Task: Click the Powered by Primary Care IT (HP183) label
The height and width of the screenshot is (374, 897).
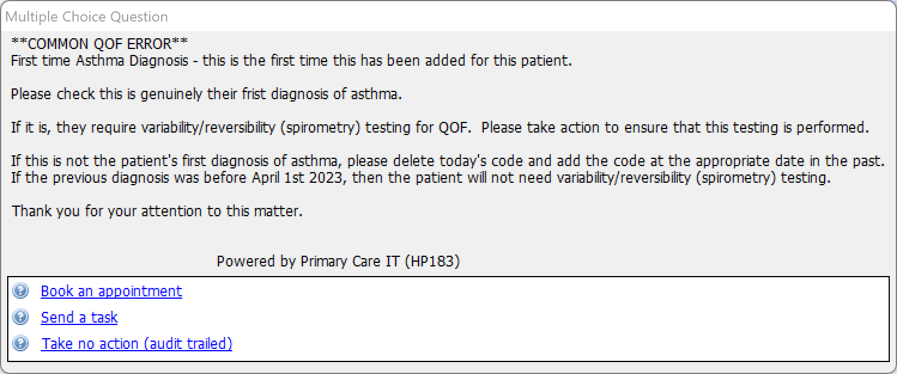Action: coord(338,262)
